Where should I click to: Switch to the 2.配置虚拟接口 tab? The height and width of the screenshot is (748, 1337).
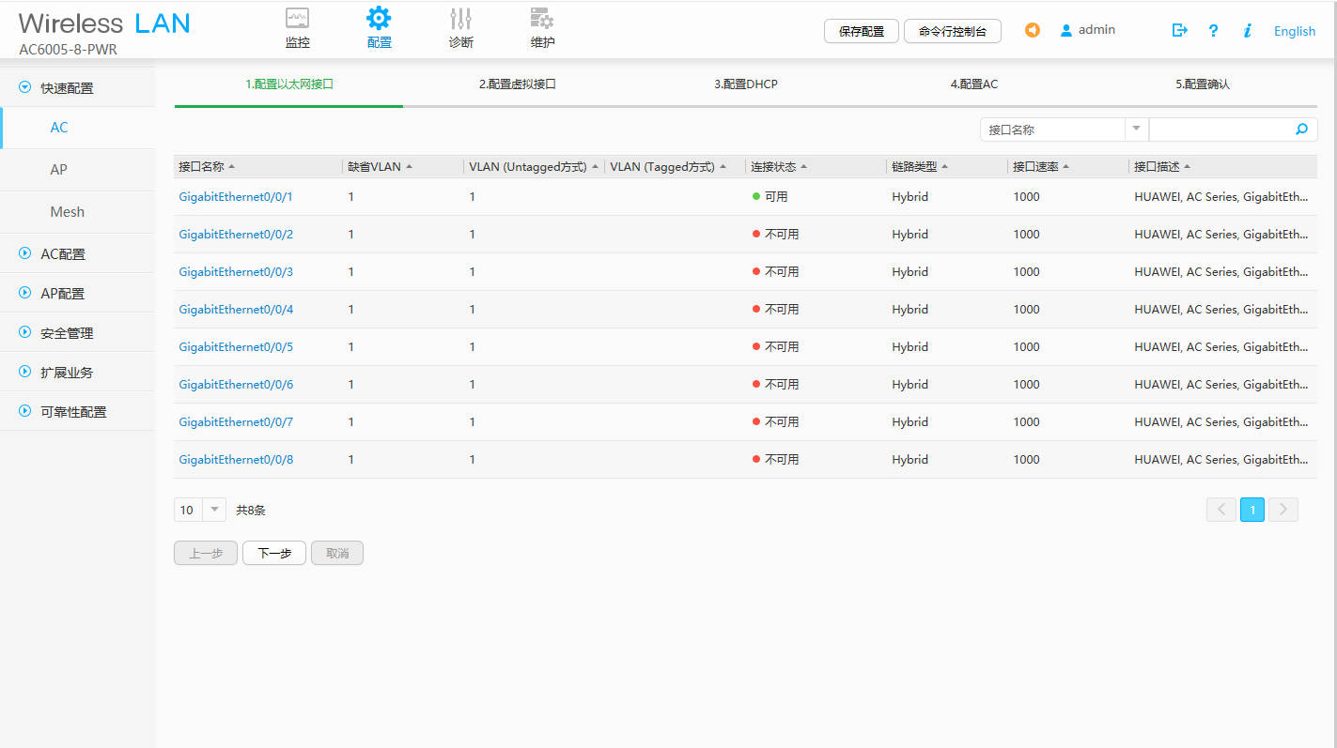click(516, 84)
